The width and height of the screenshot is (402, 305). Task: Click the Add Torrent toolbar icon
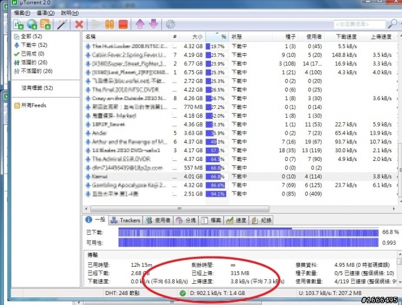pos(18,24)
